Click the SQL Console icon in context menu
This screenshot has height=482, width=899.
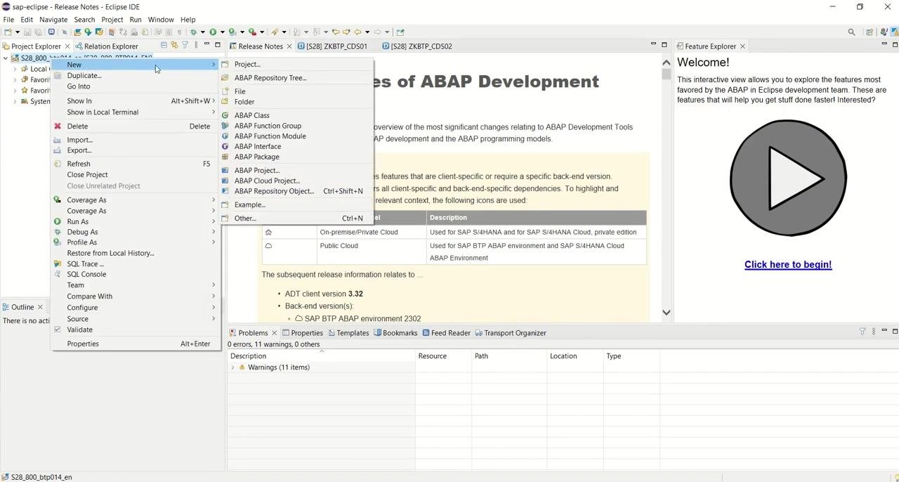coord(58,274)
